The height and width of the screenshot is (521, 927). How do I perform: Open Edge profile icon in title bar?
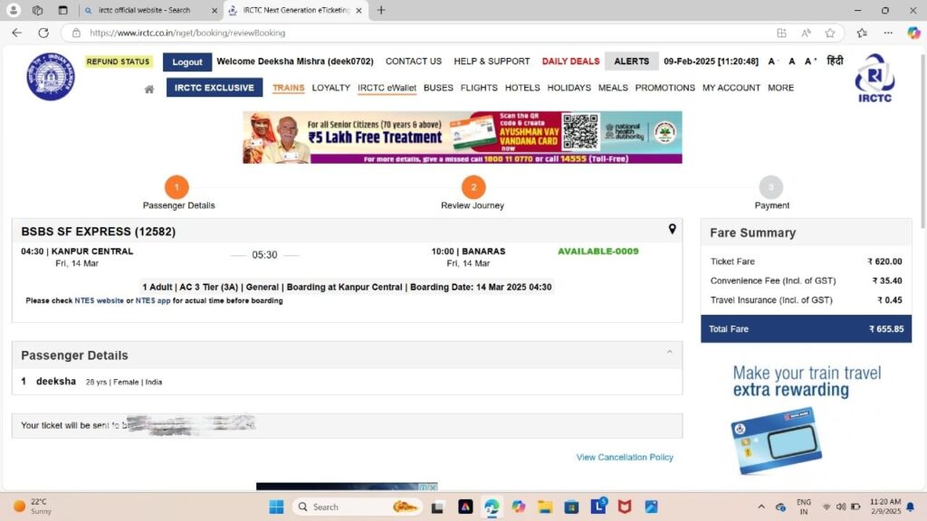13,10
